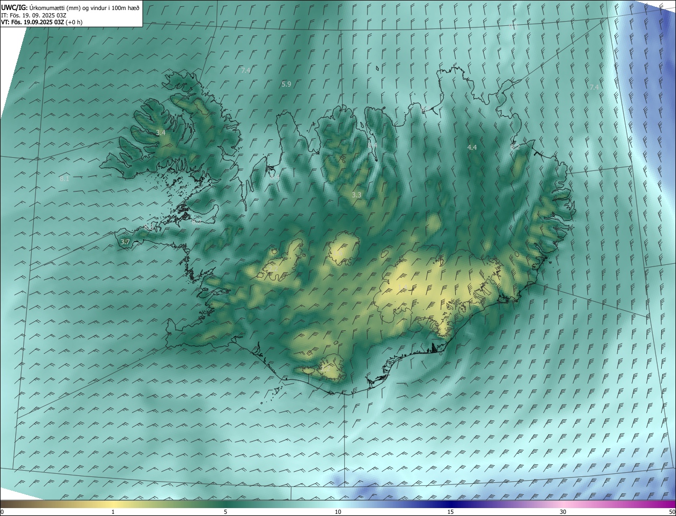The height and width of the screenshot is (516, 676).
Task: Click the 5.9 value label on the map
Action: pyautogui.click(x=286, y=84)
